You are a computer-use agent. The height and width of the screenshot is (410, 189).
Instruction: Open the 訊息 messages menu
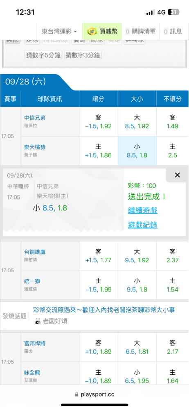pyautogui.click(x=173, y=32)
